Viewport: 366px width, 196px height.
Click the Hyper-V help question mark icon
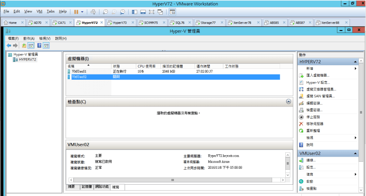(39, 45)
